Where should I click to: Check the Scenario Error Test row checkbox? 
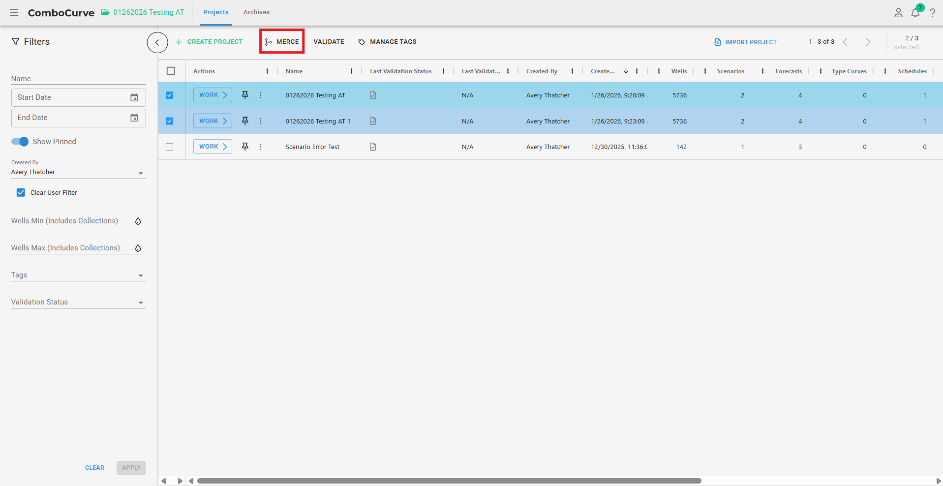pos(170,147)
